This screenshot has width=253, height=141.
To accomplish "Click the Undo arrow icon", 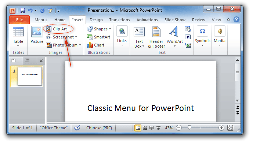I will click(30, 11).
